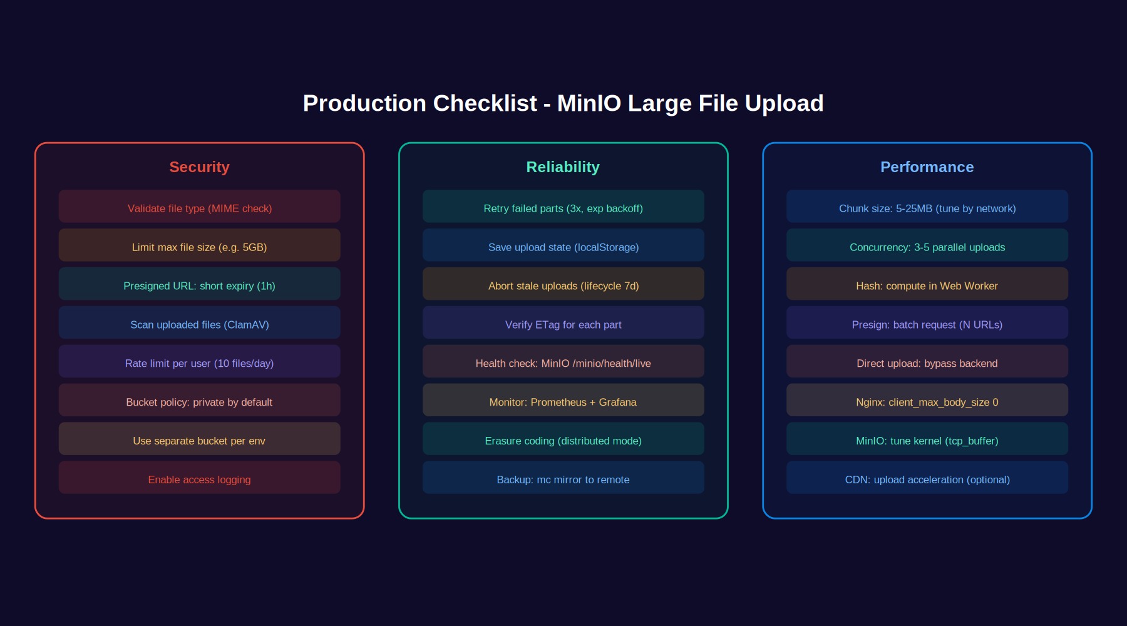
Task: Click Save upload state (localStorage) item
Action: point(563,245)
